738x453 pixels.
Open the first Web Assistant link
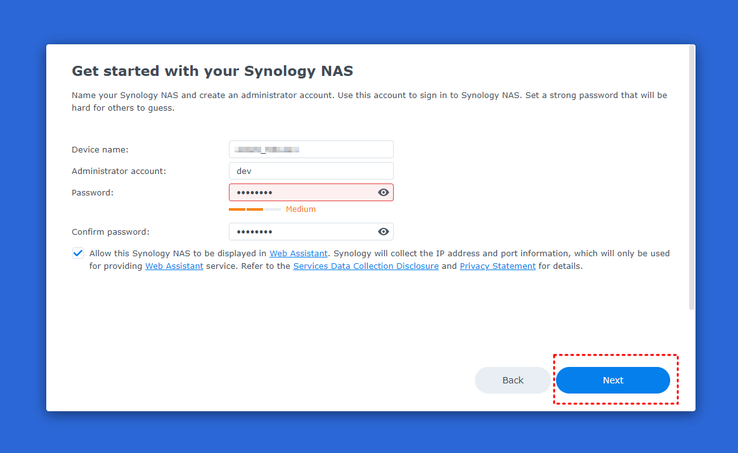coord(299,254)
